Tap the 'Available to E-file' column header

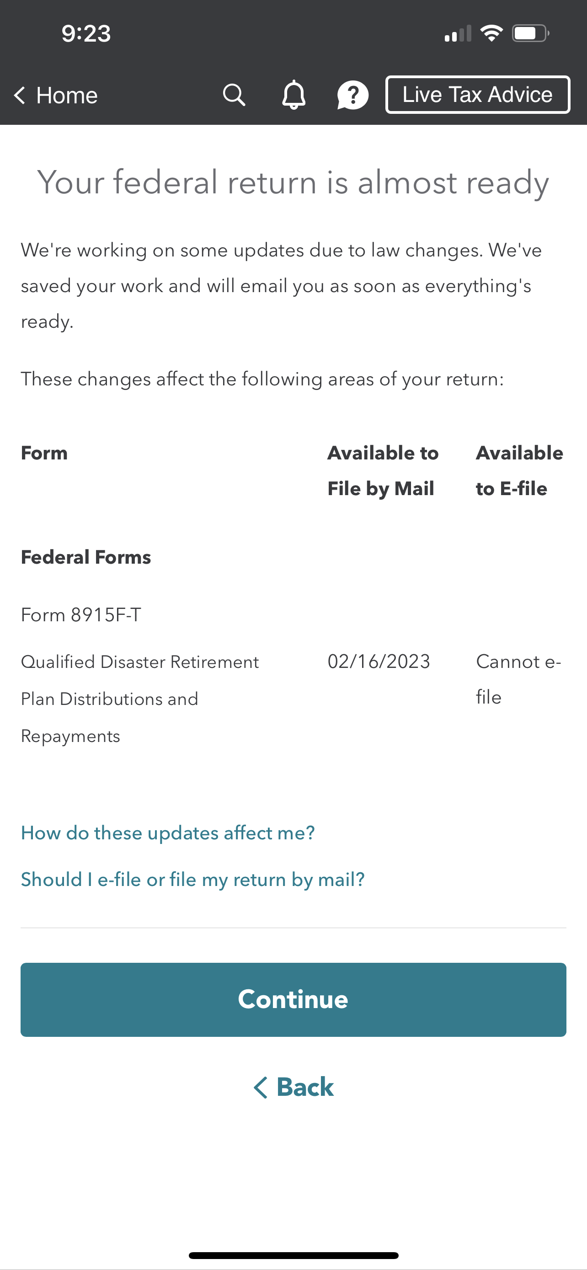click(x=519, y=471)
